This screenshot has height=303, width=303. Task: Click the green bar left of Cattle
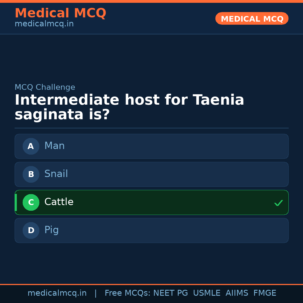[16, 202]
